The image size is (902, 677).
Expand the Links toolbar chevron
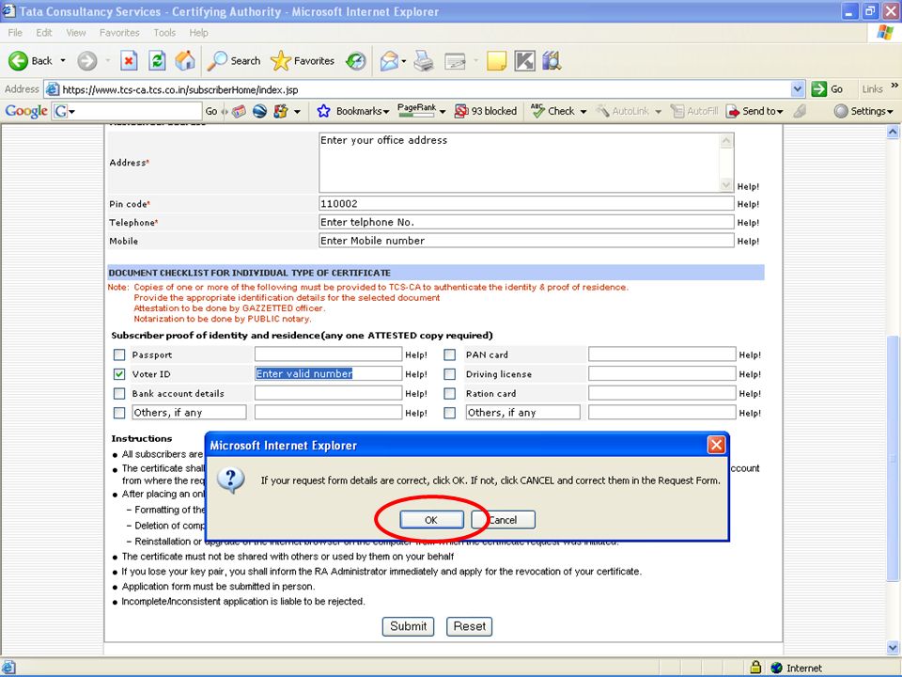point(894,86)
